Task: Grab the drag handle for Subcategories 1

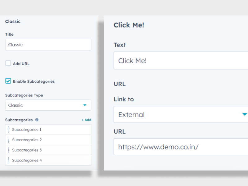Action: [8, 130]
